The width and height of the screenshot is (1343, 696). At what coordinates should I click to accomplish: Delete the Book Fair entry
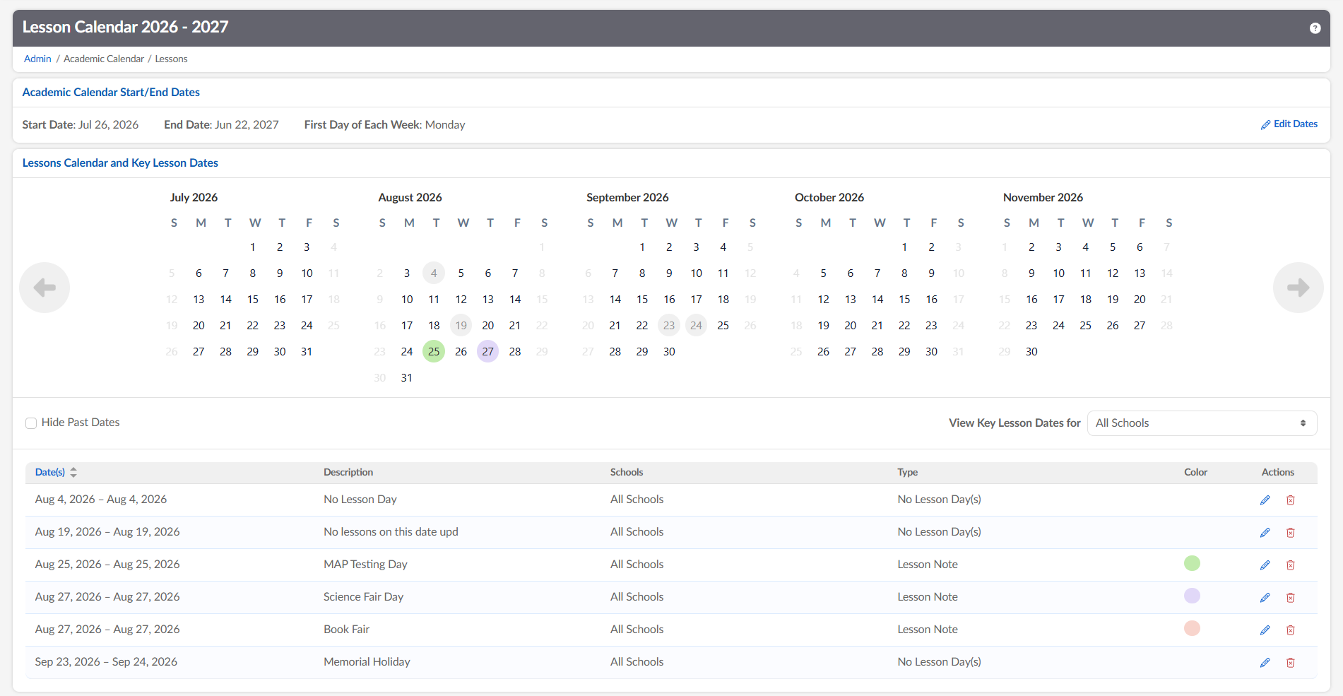[1290, 630]
